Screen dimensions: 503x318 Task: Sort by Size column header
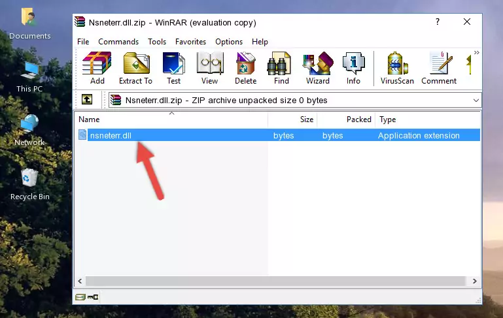click(x=292, y=119)
